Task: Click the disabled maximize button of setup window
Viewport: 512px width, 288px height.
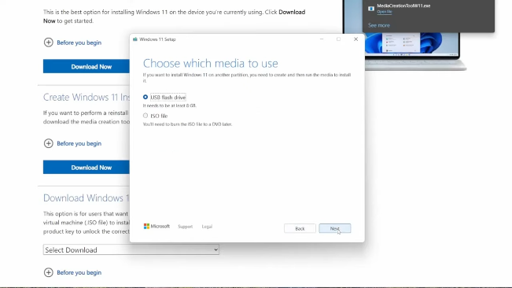Action: pos(339,39)
